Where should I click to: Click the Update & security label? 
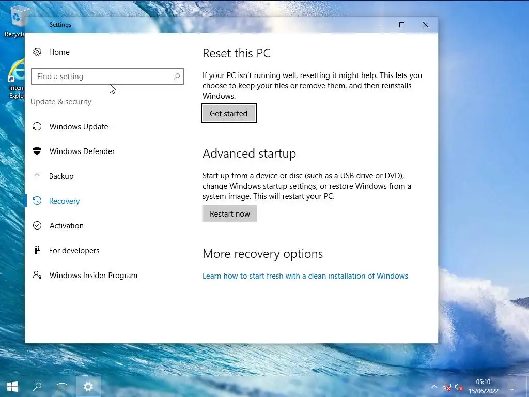(61, 102)
